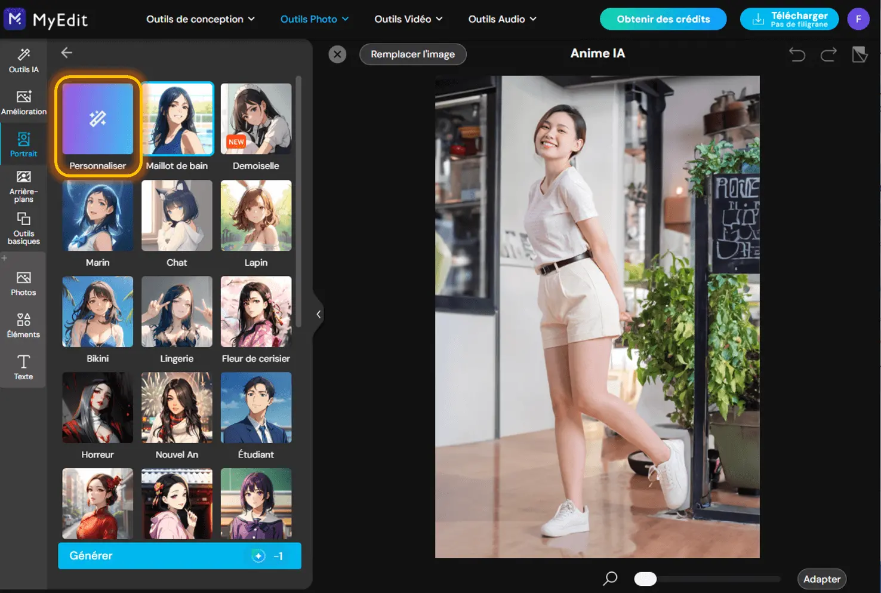
Task: Click Remplacer l'image button
Action: click(x=412, y=54)
